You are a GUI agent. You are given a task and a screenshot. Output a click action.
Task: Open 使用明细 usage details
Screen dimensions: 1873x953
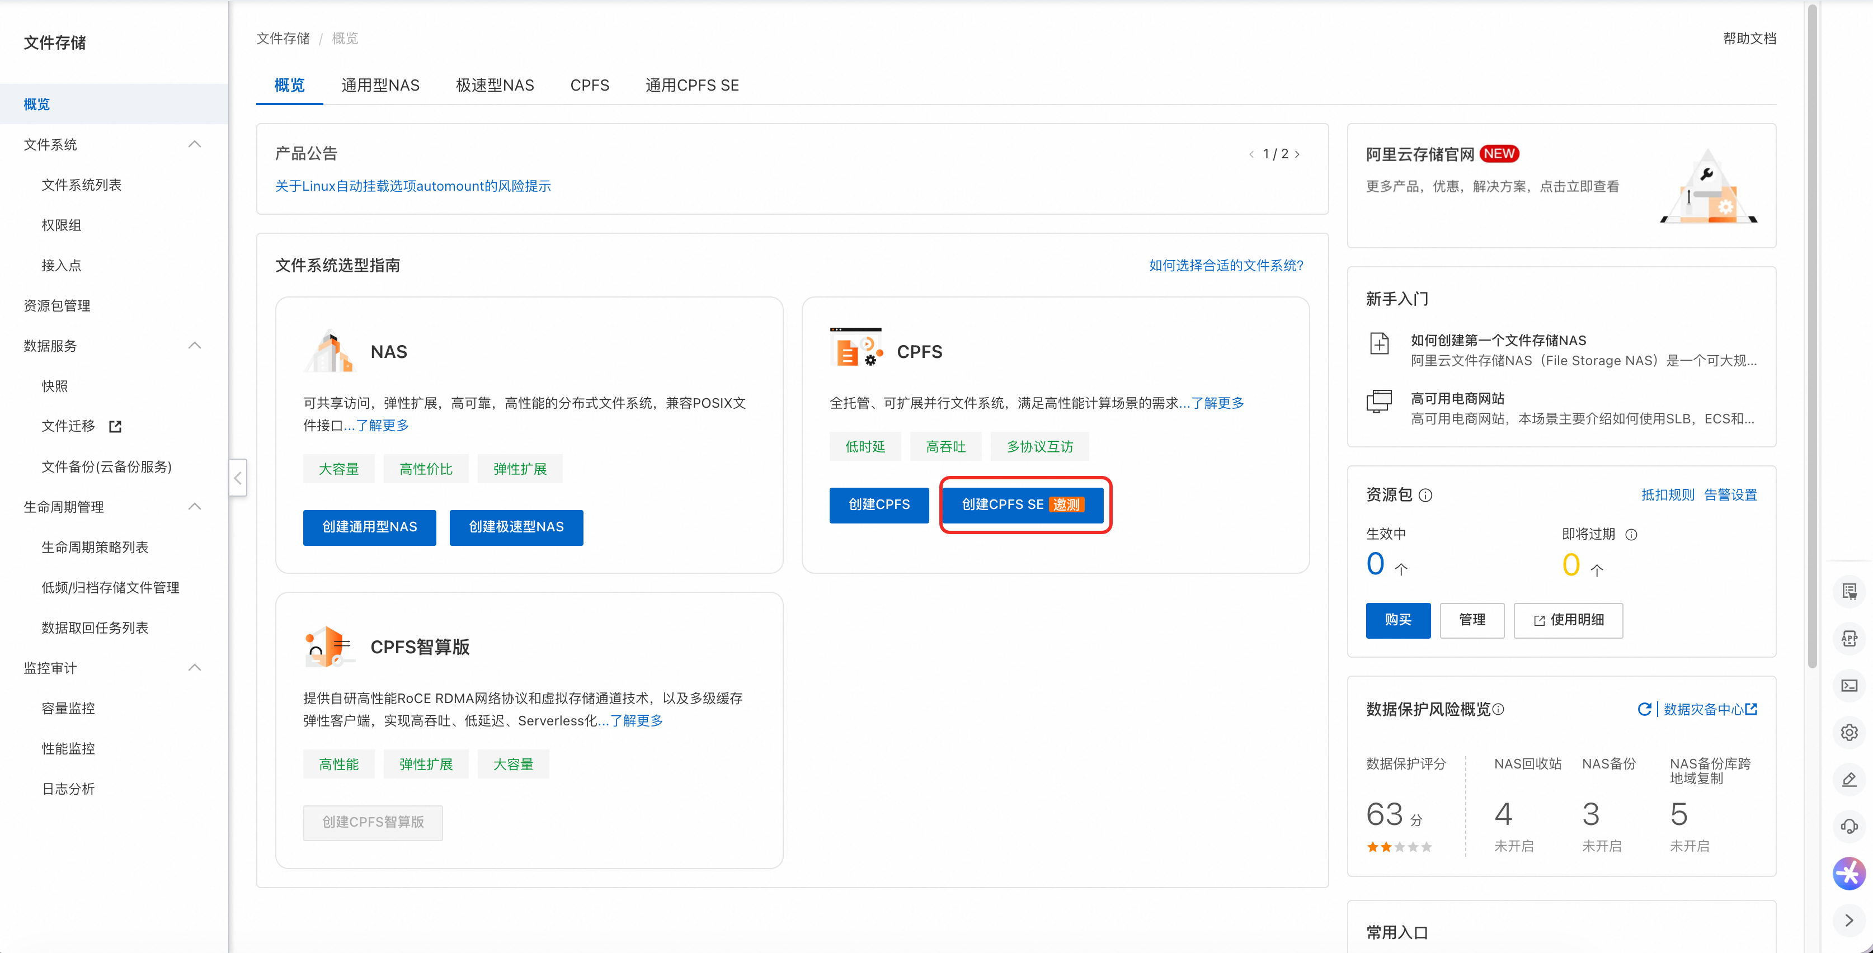1568,620
